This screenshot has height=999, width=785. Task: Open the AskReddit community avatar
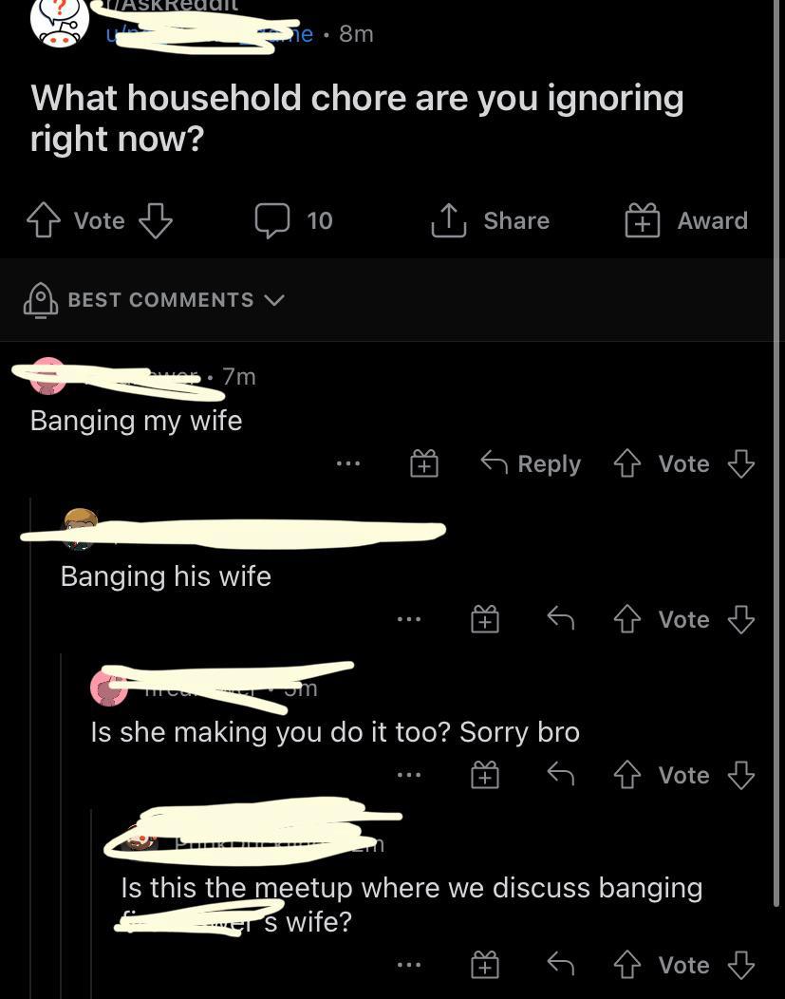(59, 22)
